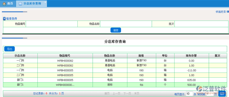Click the document icon on 分店库存查询 tab
Viewport: 229px width, 97px height.
pos(20,4)
